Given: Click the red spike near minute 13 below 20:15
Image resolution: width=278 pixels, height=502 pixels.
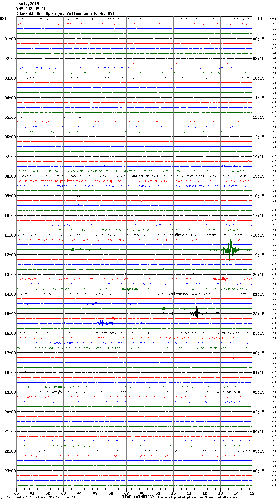Looking at the screenshot, I should click(222, 279).
